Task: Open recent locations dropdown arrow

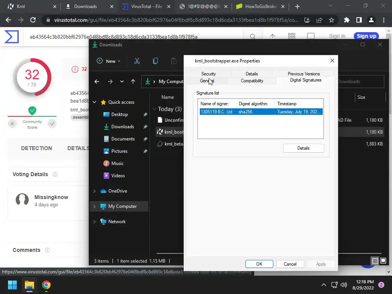Action: [x=122, y=82]
